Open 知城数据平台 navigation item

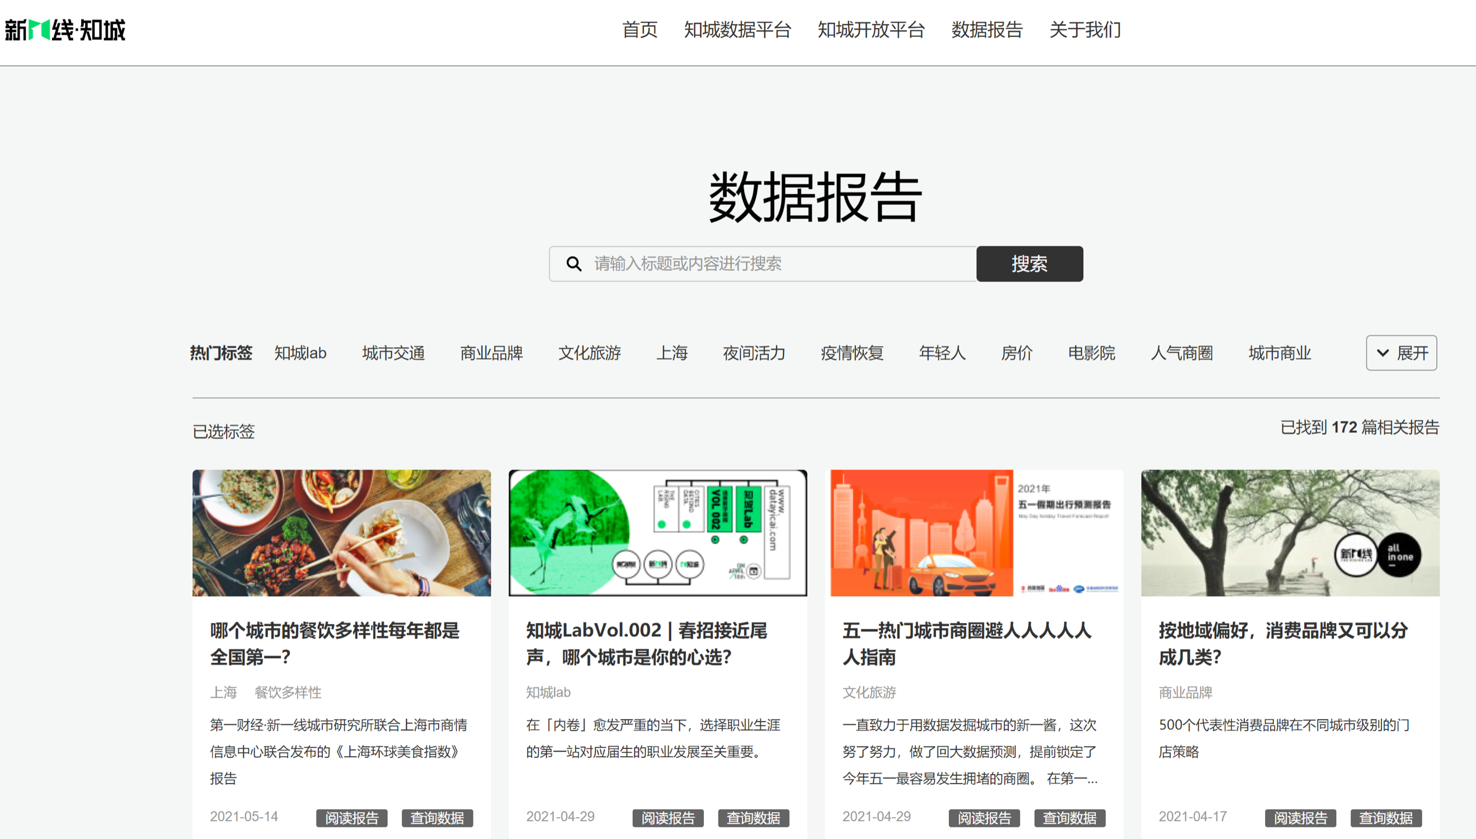tap(737, 30)
